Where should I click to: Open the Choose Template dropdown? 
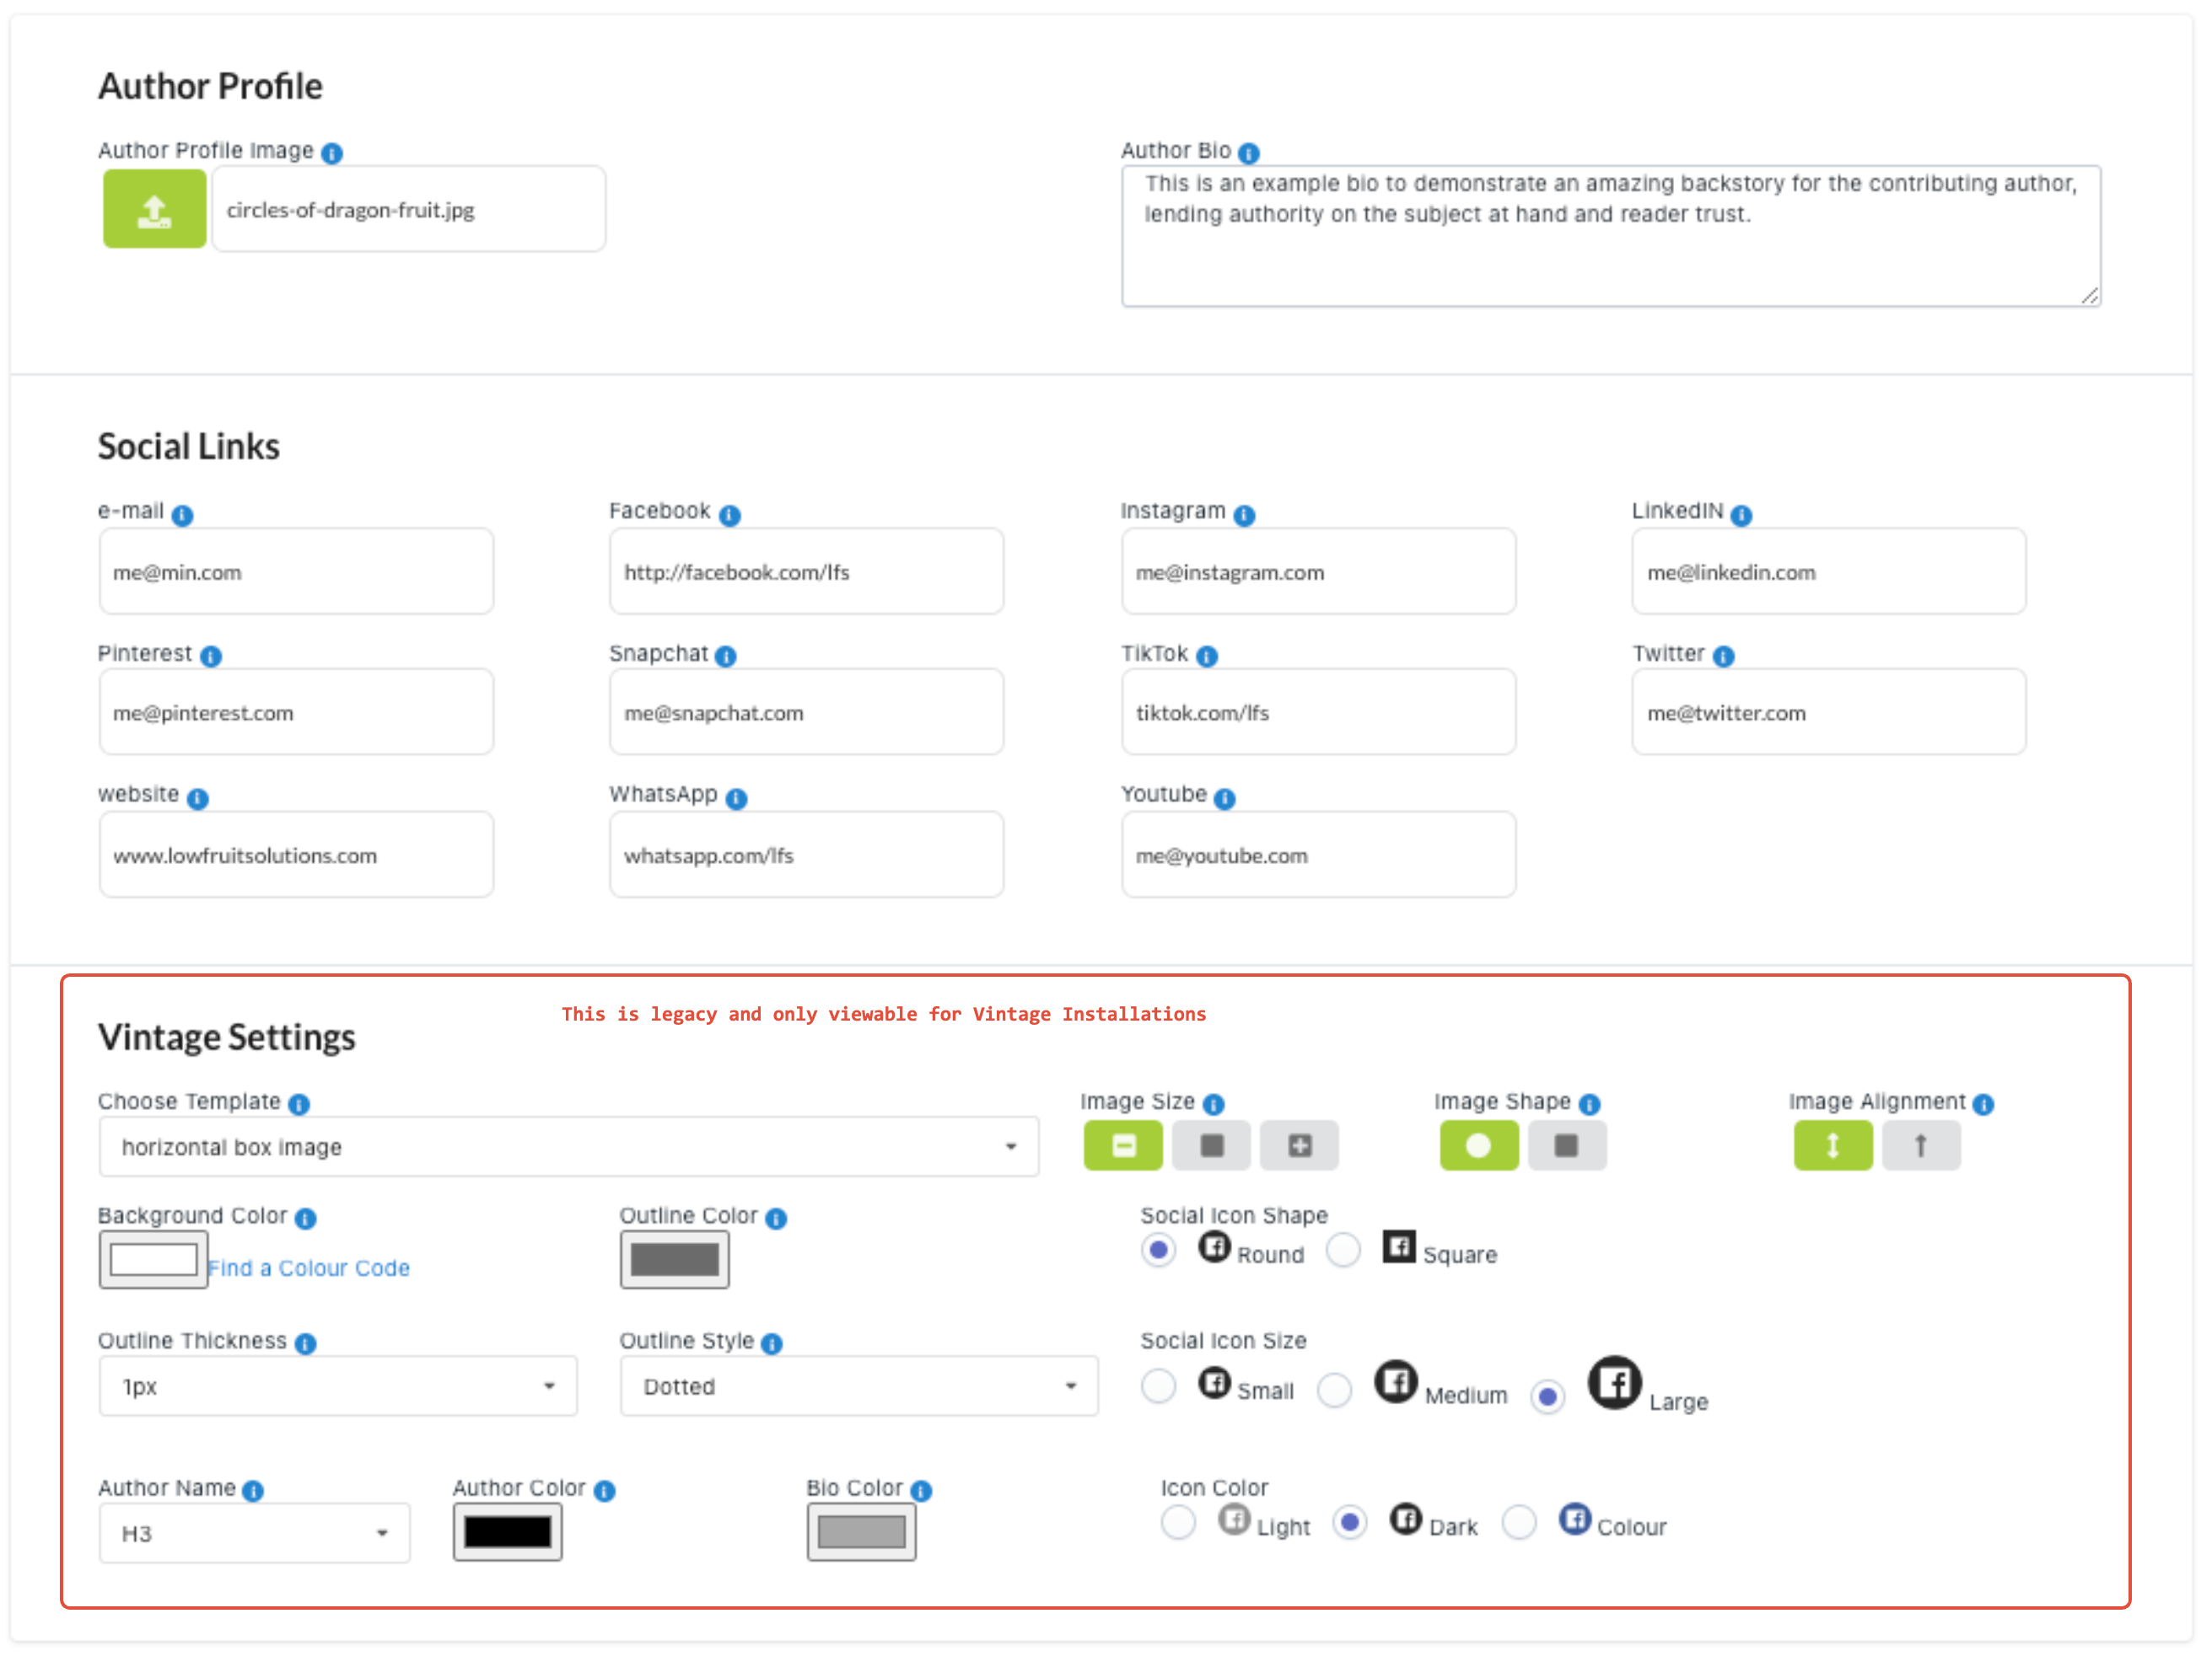click(568, 1146)
